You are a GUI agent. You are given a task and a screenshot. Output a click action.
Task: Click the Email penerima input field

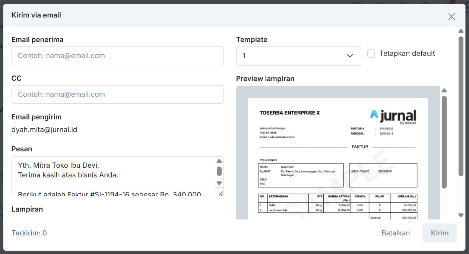click(117, 56)
